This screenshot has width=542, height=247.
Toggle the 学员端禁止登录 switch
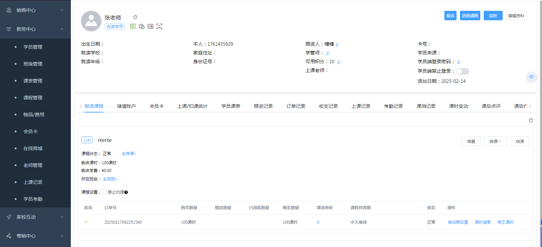[x=462, y=71]
